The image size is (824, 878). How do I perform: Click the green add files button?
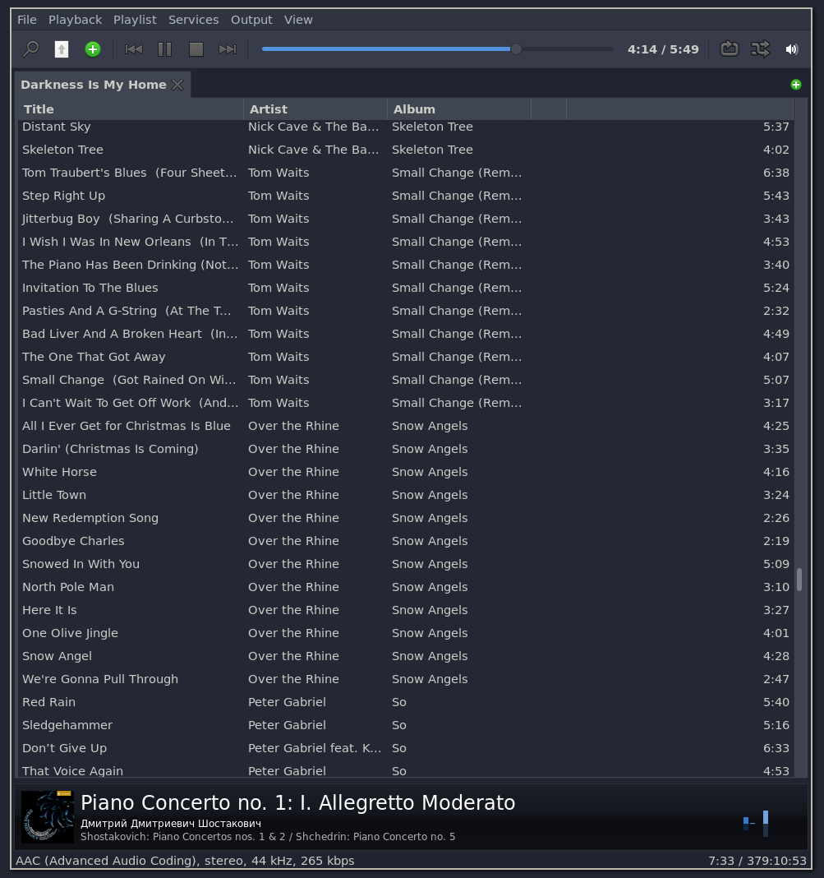(93, 49)
